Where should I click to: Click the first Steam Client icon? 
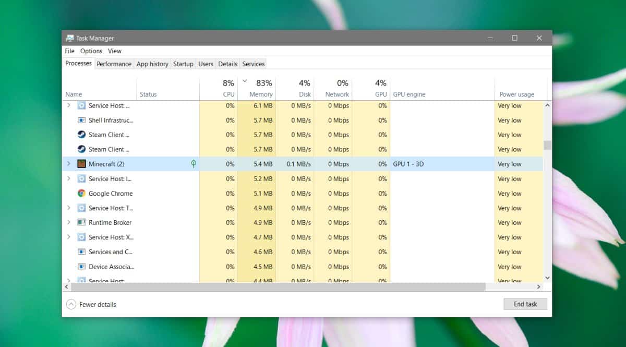tap(81, 135)
